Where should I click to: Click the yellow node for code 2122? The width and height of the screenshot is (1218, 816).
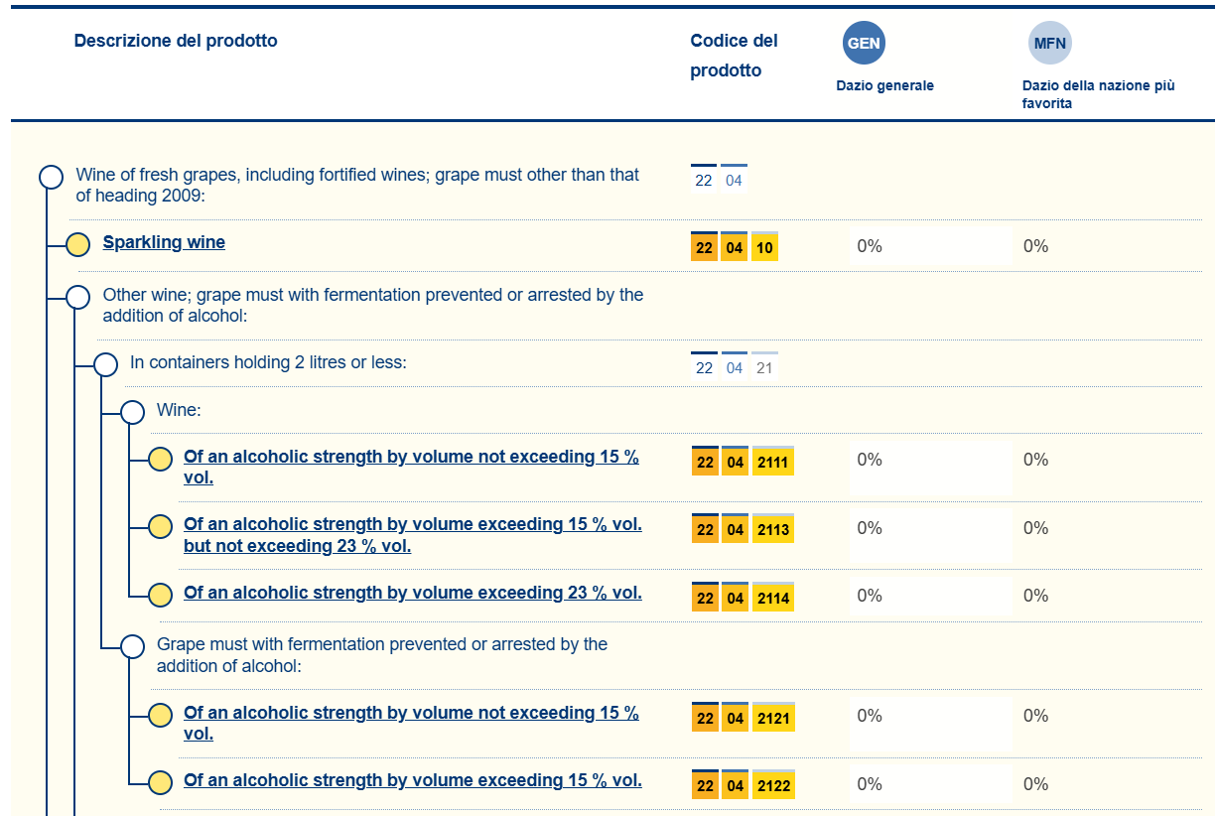point(160,782)
